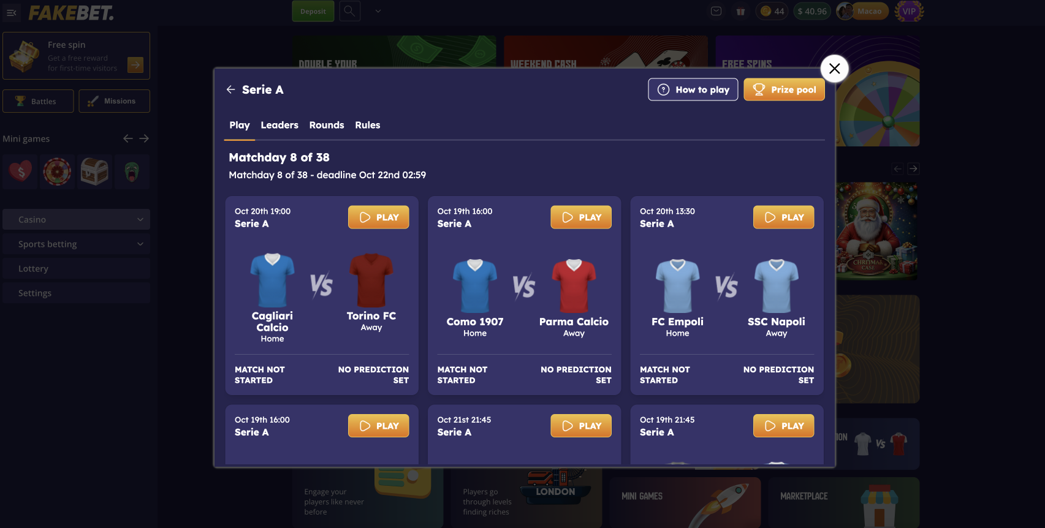Open the hamburger sidebar menu icon
Screen dimensions: 1045x528
coord(11,12)
